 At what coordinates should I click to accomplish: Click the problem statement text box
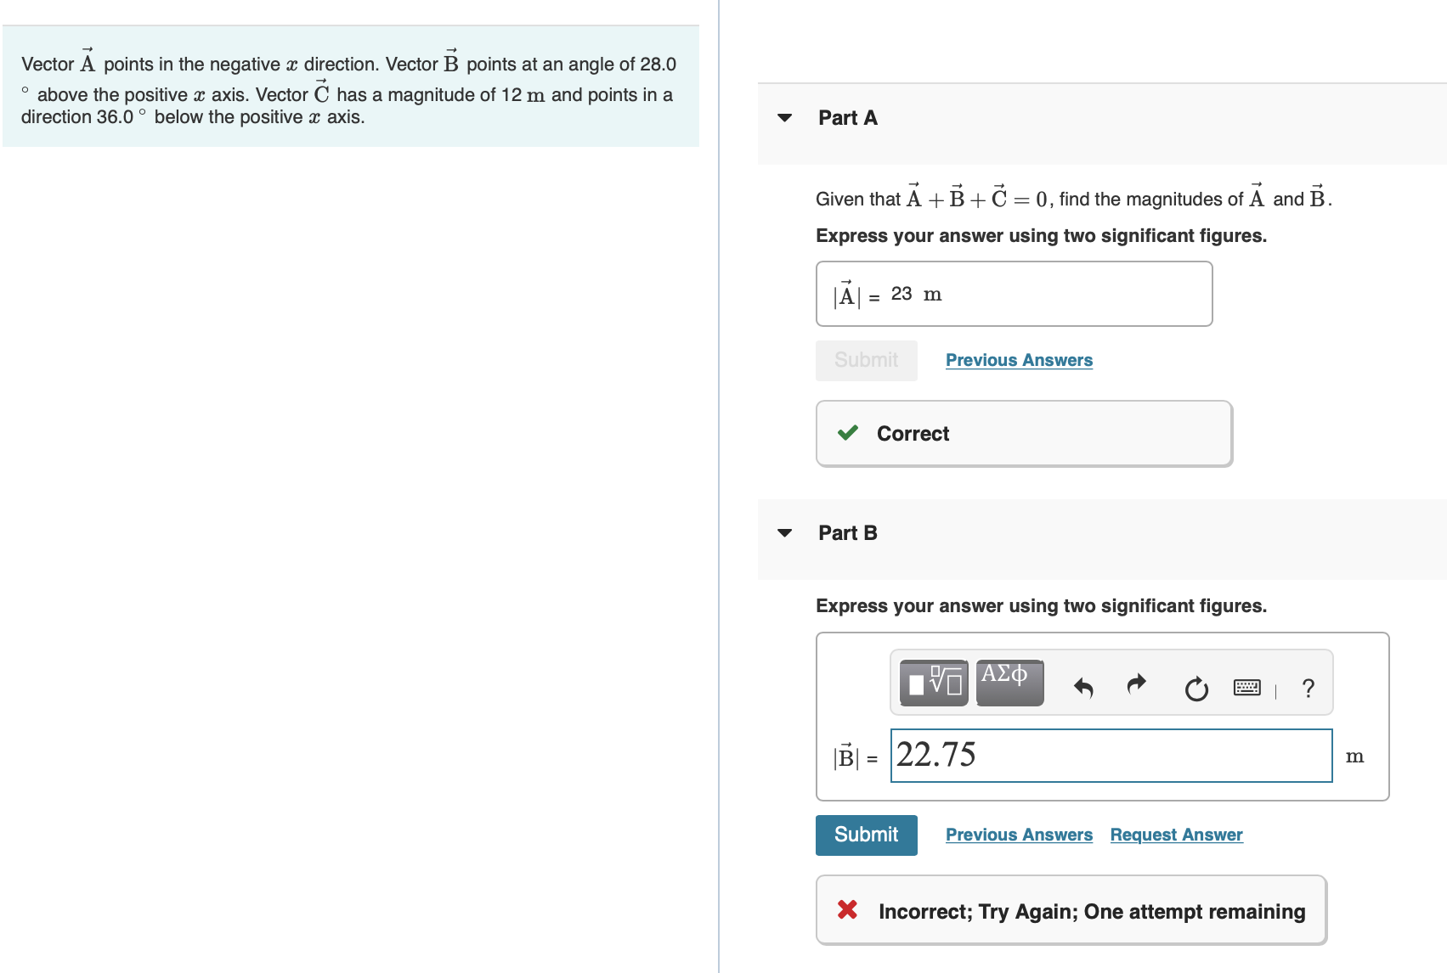(351, 89)
